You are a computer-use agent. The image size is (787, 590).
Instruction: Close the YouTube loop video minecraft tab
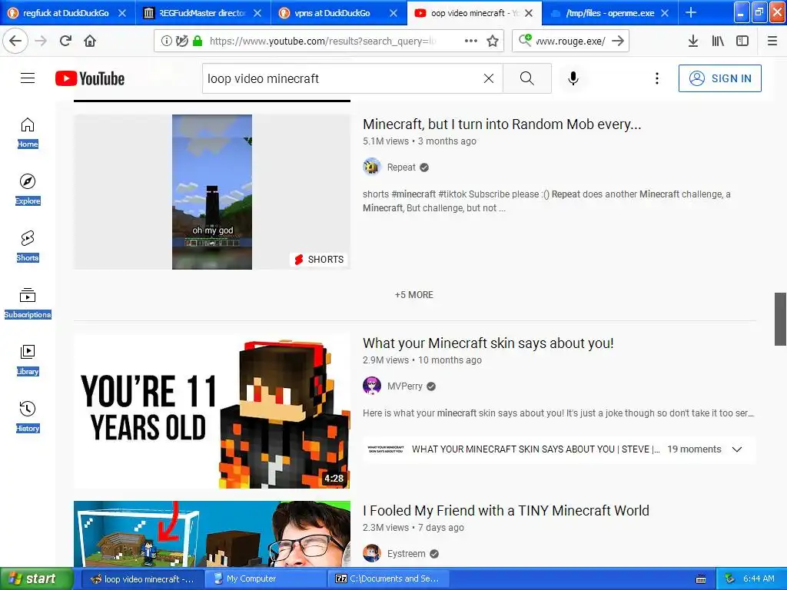point(529,13)
